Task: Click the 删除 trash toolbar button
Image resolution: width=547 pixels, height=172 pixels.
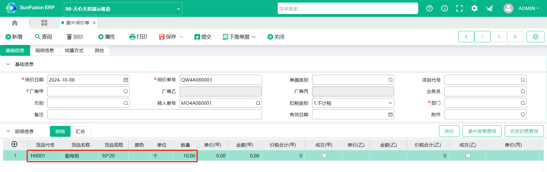Action: pyautogui.click(x=75, y=37)
